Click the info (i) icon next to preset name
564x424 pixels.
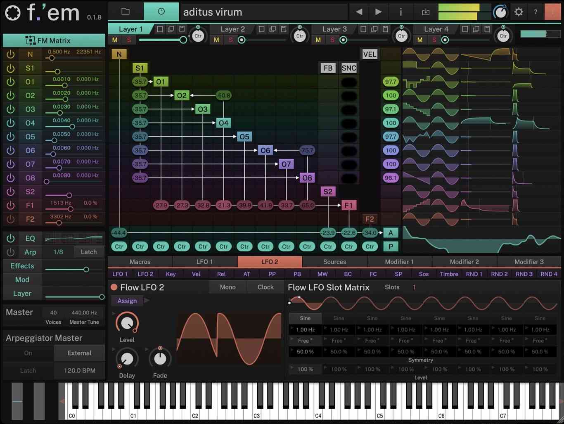click(401, 12)
